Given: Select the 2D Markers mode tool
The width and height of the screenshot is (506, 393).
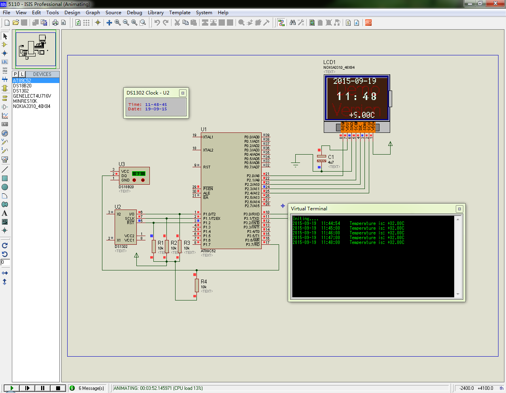Looking at the screenshot, I should [x=5, y=230].
